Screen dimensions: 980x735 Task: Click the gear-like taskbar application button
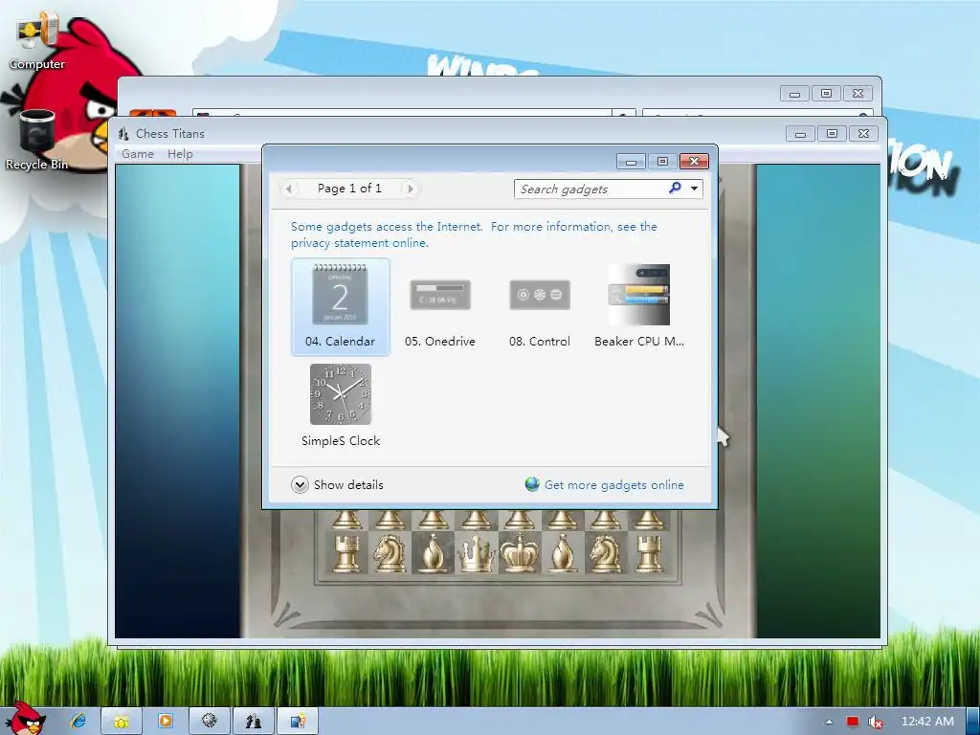click(210, 722)
